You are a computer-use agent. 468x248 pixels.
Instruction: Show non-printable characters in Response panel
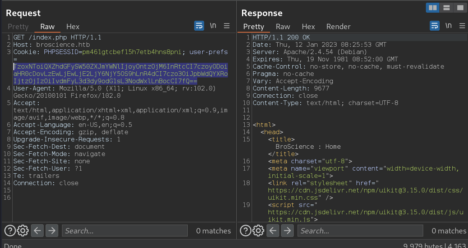(448, 26)
